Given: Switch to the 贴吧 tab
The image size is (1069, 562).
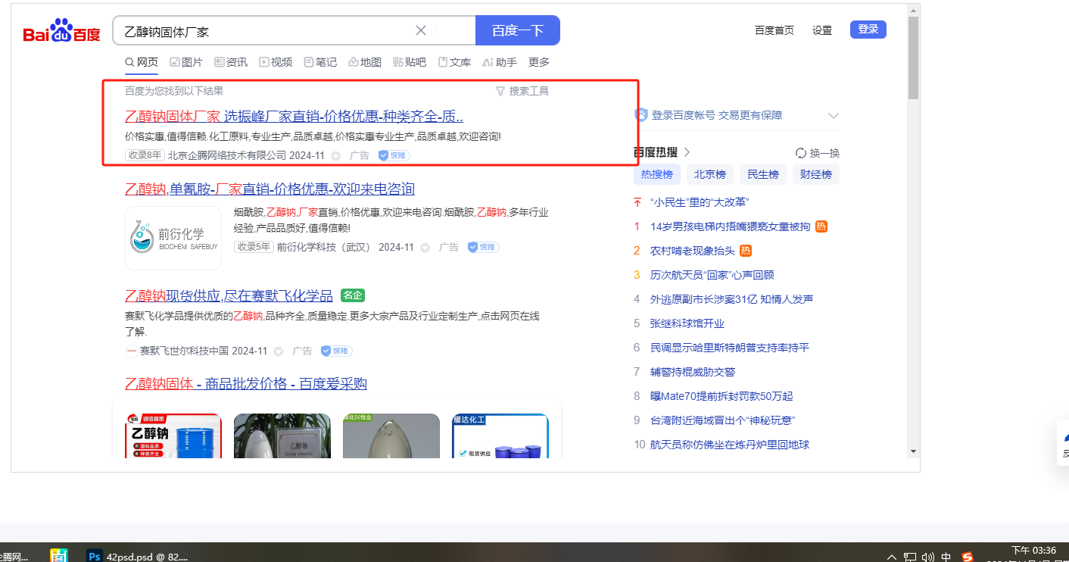Looking at the screenshot, I should (410, 62).
